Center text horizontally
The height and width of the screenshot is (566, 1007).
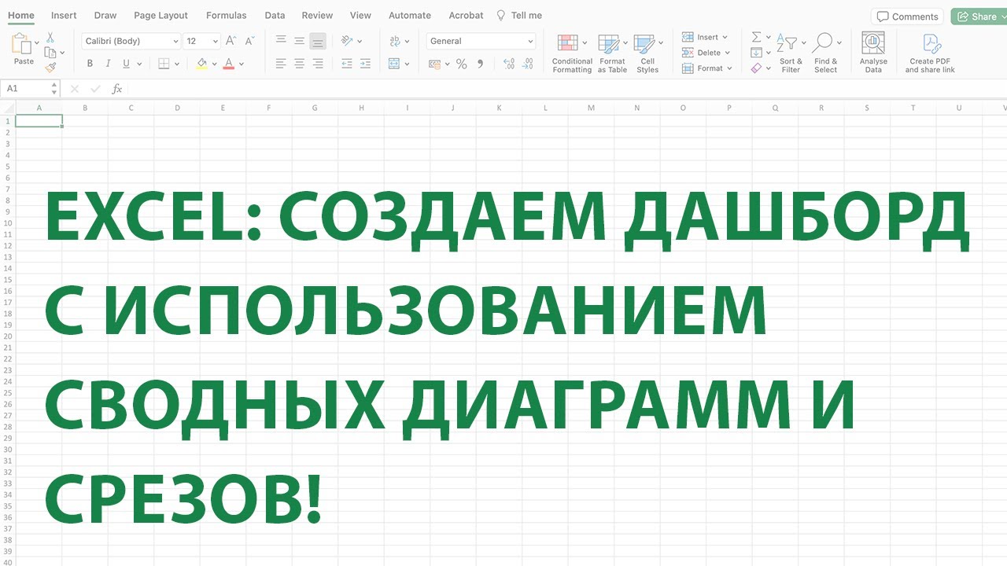click(299, 64)
